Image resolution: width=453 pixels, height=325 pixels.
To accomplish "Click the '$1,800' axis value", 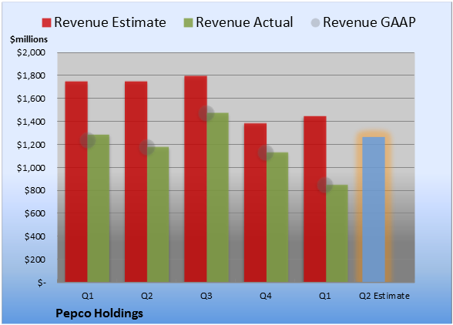I will pyautogui.click(x=31, y=75).
